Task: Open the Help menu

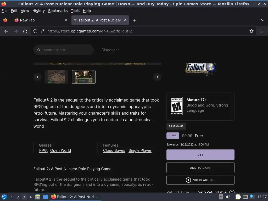Action: coord(87,11)
